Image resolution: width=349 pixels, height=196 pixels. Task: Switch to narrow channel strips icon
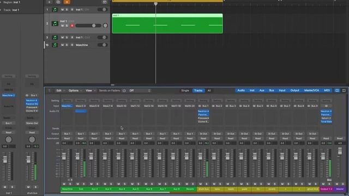tap(337, 90)
